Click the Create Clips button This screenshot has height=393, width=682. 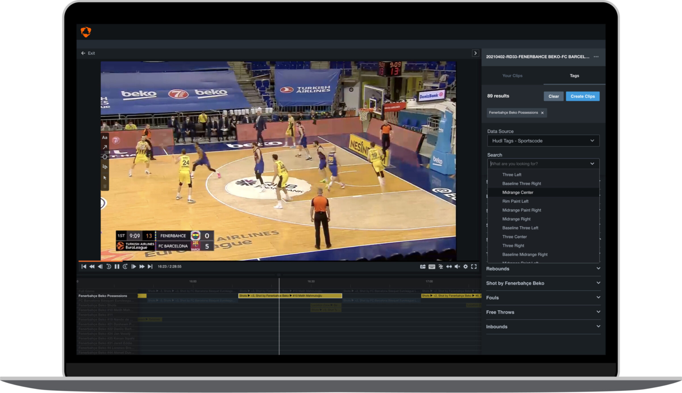tap(583, 96)
